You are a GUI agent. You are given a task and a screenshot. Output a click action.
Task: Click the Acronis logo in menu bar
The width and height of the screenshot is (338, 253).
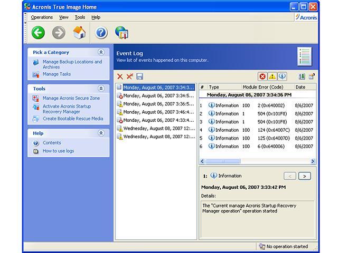(x=306, y=17)
